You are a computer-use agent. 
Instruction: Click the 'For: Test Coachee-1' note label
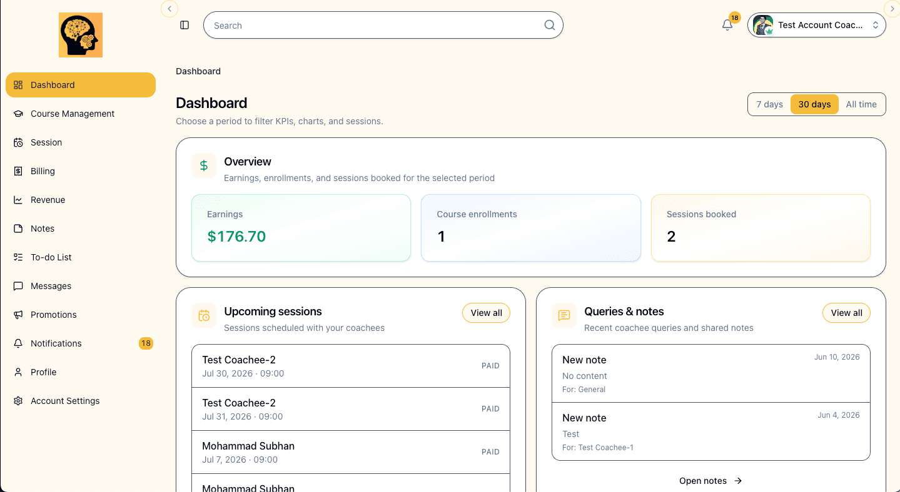598,448
